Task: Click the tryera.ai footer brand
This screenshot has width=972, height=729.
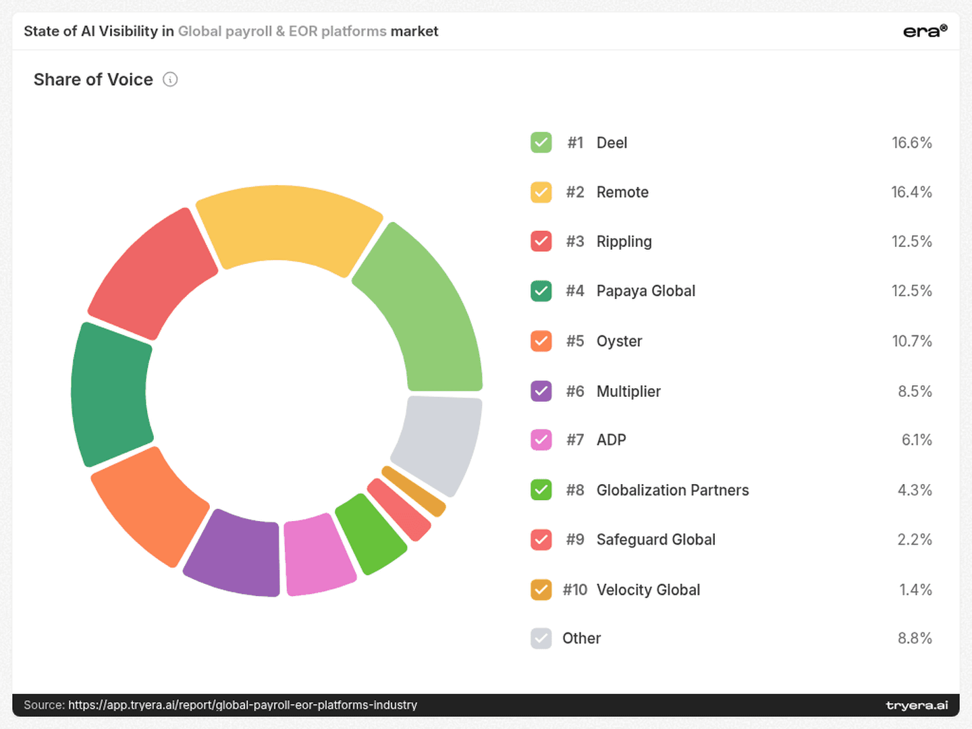Action: coord(917,705)
